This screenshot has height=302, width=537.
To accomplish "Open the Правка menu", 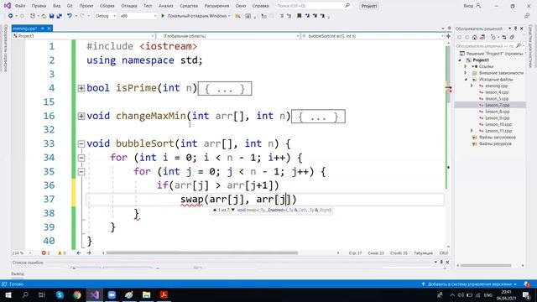I will [x=39, y=6].
